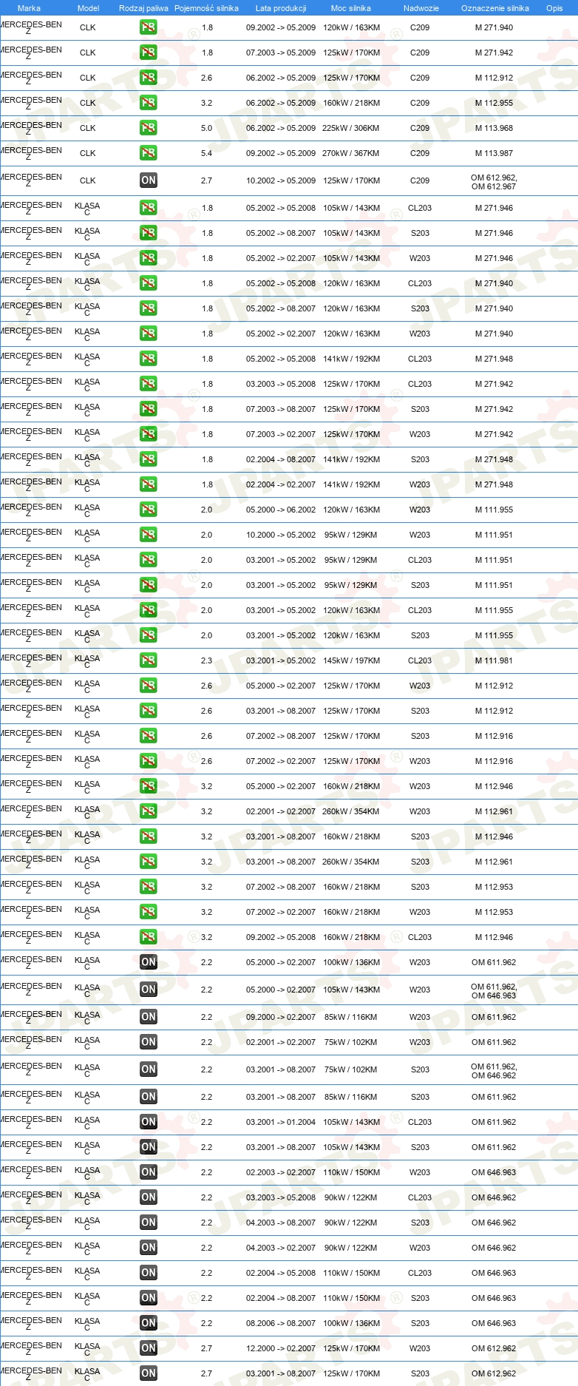Select the 09.2002 -> 05.2008 production years
578x1386 pixels.
(281, 937)
